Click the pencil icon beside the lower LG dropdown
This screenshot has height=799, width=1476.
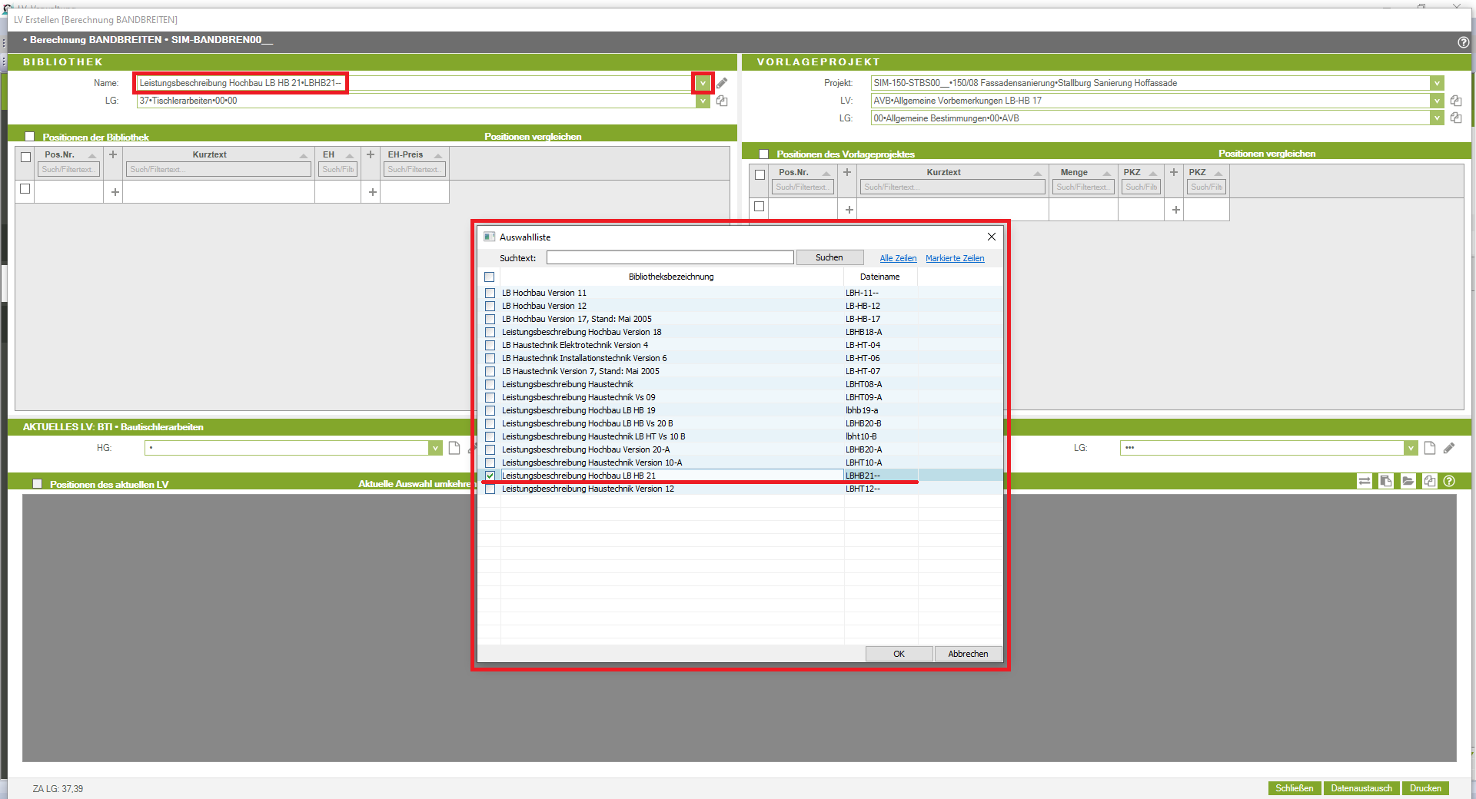click(1449, 448)
